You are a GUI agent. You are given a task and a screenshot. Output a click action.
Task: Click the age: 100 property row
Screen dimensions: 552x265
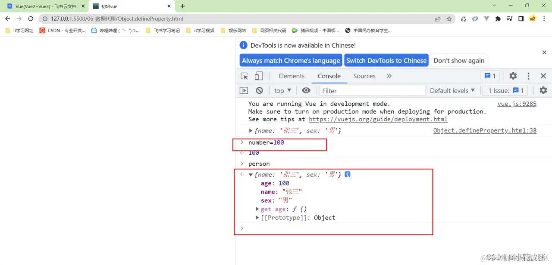click(275, 183)
